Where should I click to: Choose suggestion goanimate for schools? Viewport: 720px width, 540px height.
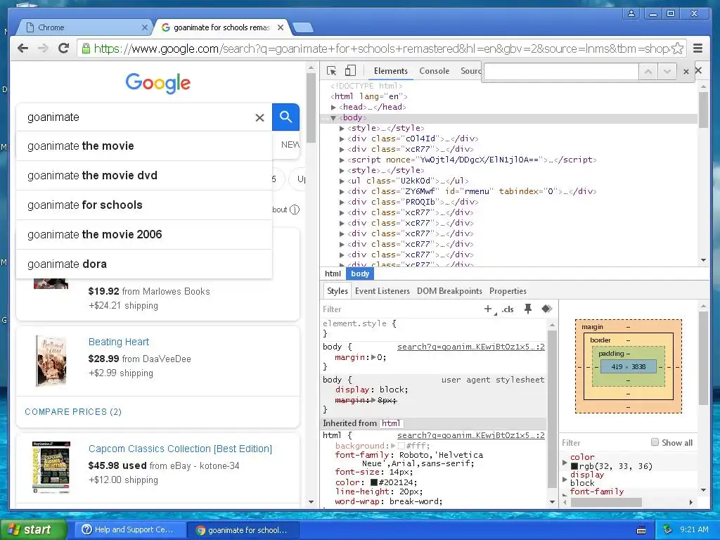[x=144, y=205]
